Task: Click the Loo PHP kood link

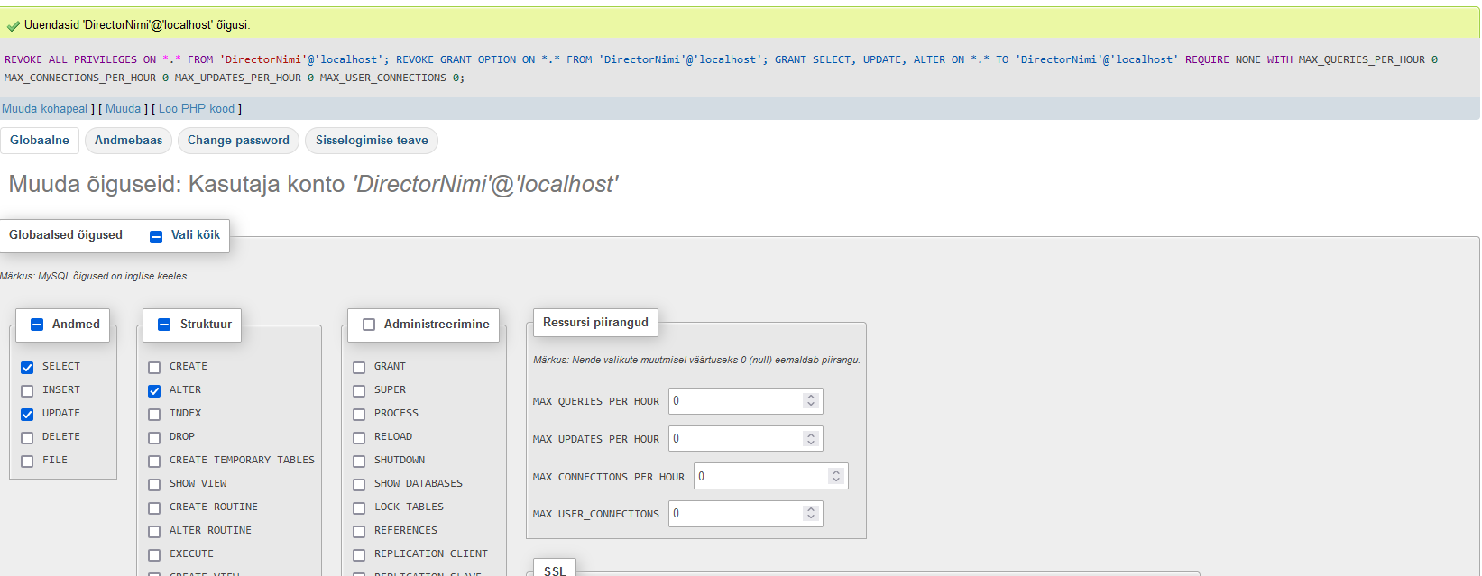Action: 197,109
